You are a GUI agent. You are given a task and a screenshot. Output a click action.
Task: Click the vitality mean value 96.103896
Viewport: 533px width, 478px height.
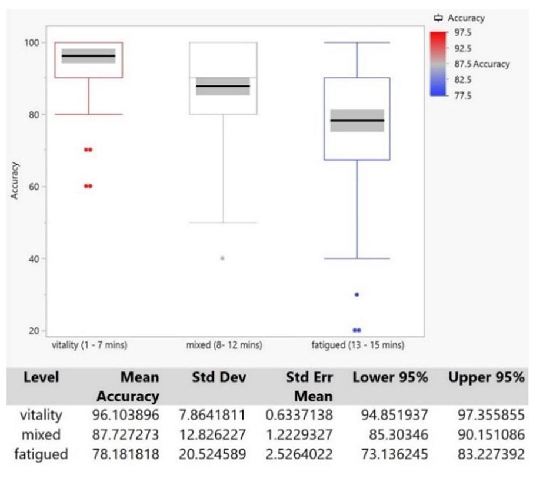click(x=126, y=415)
